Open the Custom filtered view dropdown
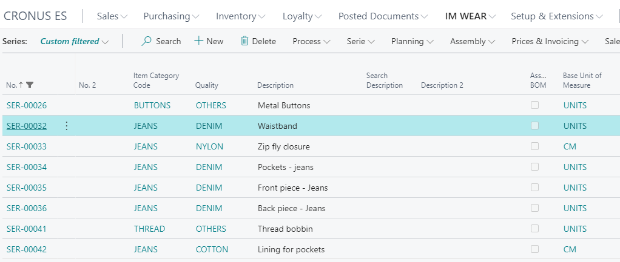Image resolution: width=620 pixels, height=262 pixels. (75, 41)
